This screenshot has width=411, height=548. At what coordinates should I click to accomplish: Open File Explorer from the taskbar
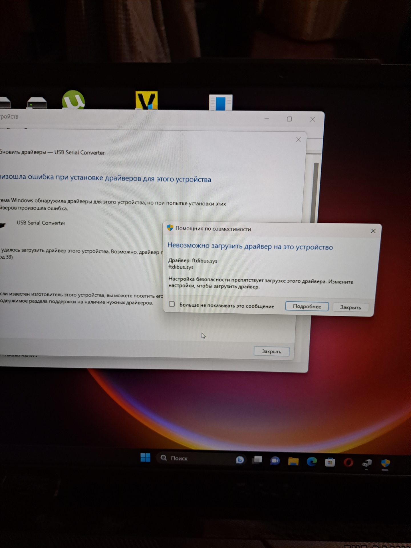293,461
